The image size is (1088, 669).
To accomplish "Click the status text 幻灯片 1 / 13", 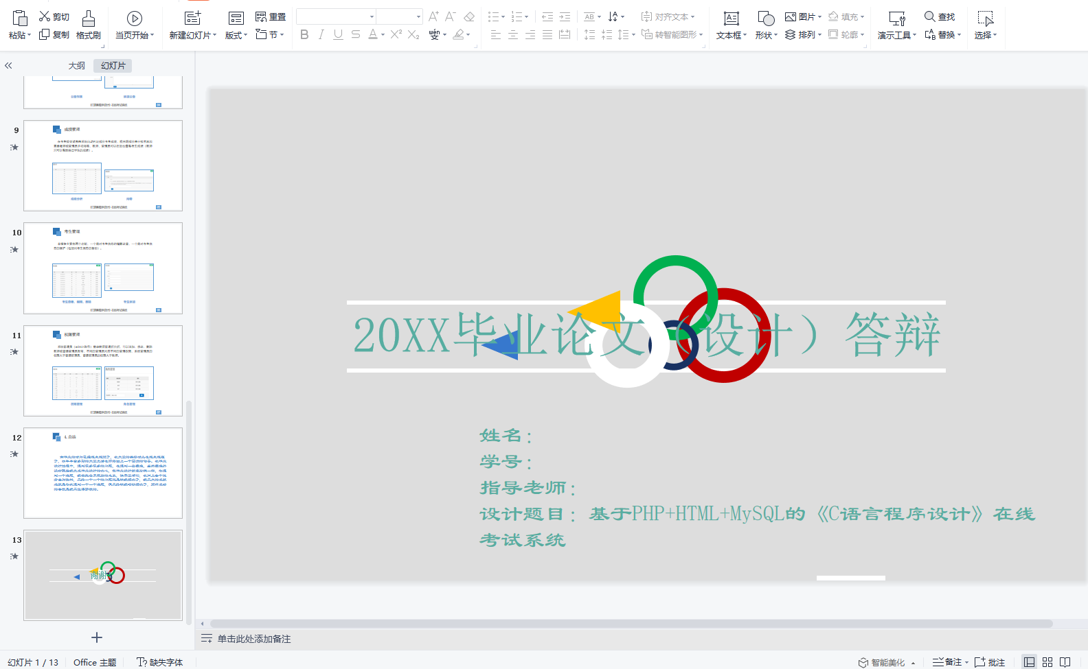I will click(x=33, y=662).
